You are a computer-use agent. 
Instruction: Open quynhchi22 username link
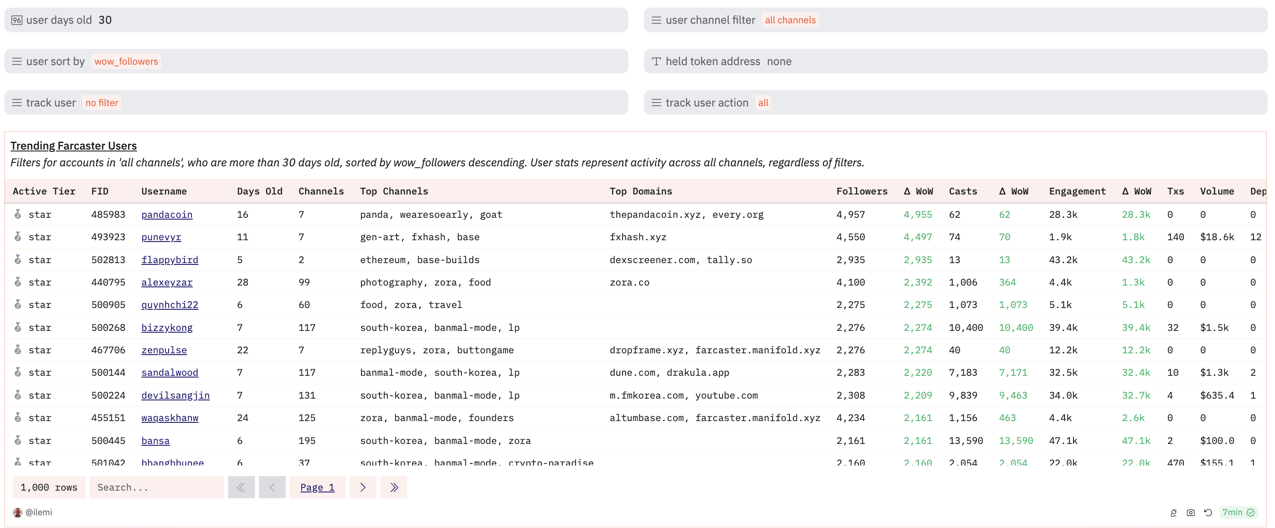170,304
